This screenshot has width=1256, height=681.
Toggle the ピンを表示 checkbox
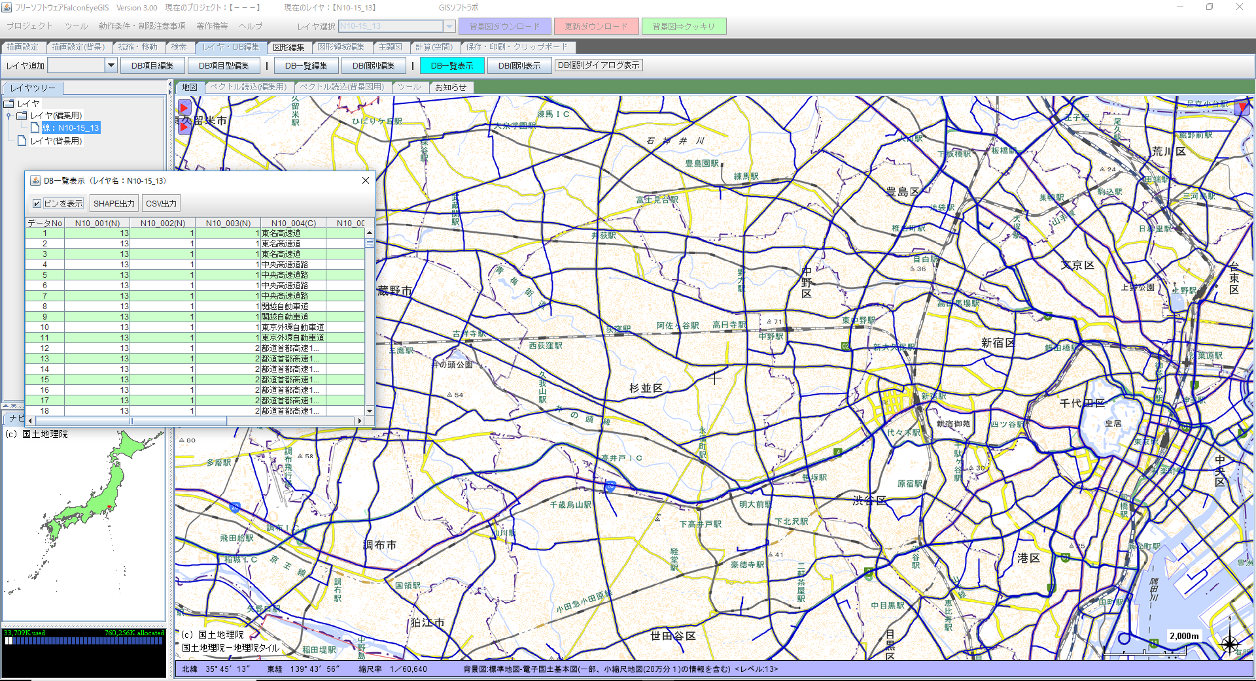[x=37, y=204]
